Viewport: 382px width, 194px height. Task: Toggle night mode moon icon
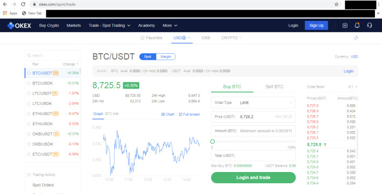click(356, 38)
